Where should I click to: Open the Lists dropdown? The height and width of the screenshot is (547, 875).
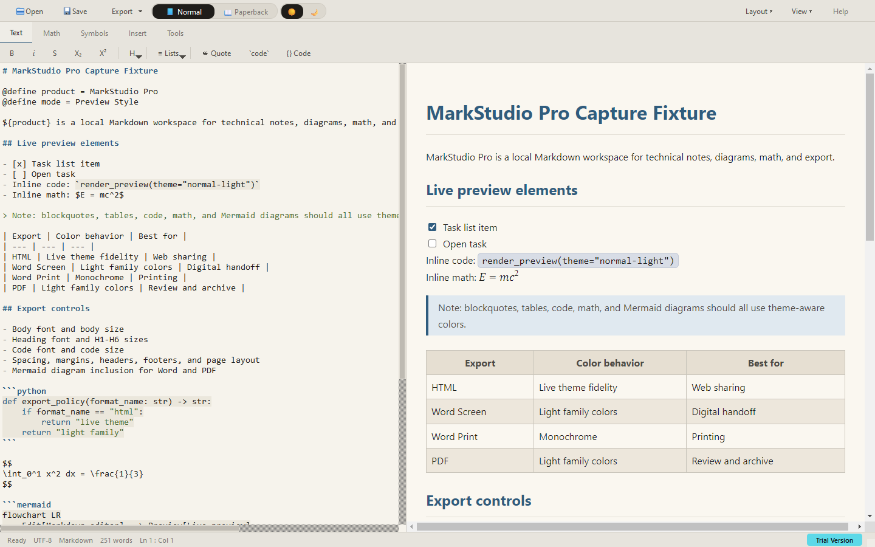pos(171,53)
